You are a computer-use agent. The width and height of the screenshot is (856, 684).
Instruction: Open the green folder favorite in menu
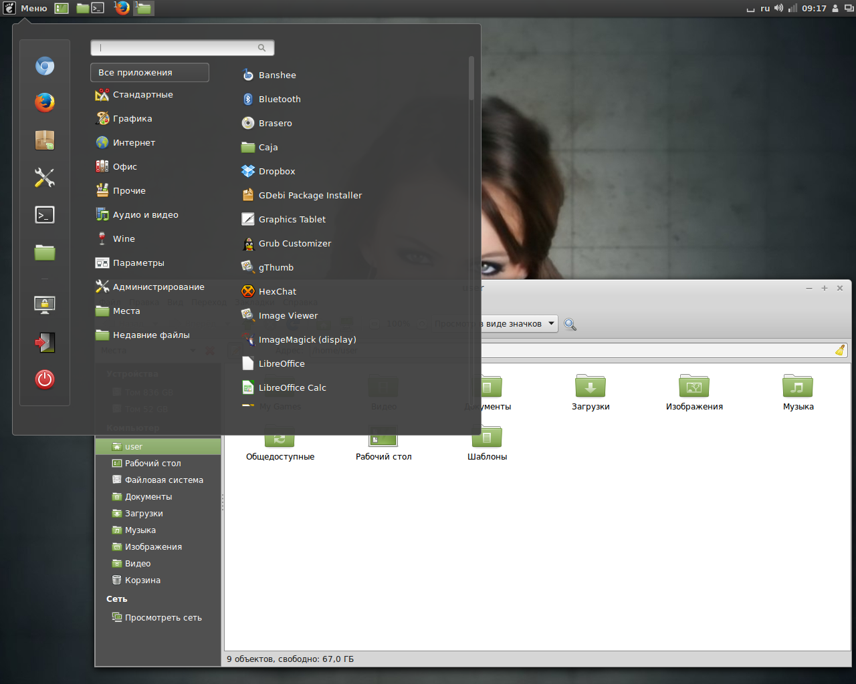(45, 252)
